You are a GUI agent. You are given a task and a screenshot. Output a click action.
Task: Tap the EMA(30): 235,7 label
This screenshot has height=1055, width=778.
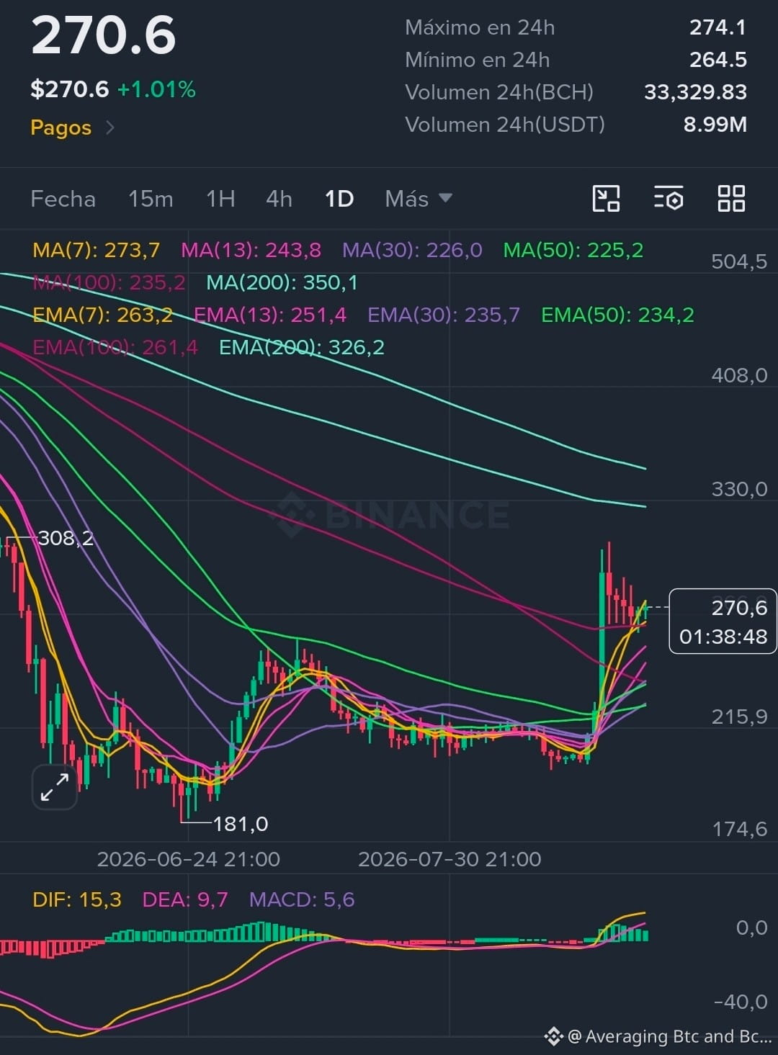(x=444, y=315)
